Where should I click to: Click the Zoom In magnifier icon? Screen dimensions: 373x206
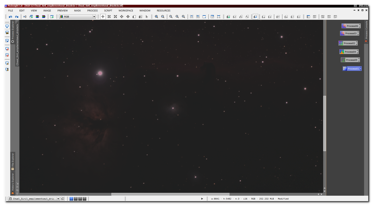tap(156, 17)
